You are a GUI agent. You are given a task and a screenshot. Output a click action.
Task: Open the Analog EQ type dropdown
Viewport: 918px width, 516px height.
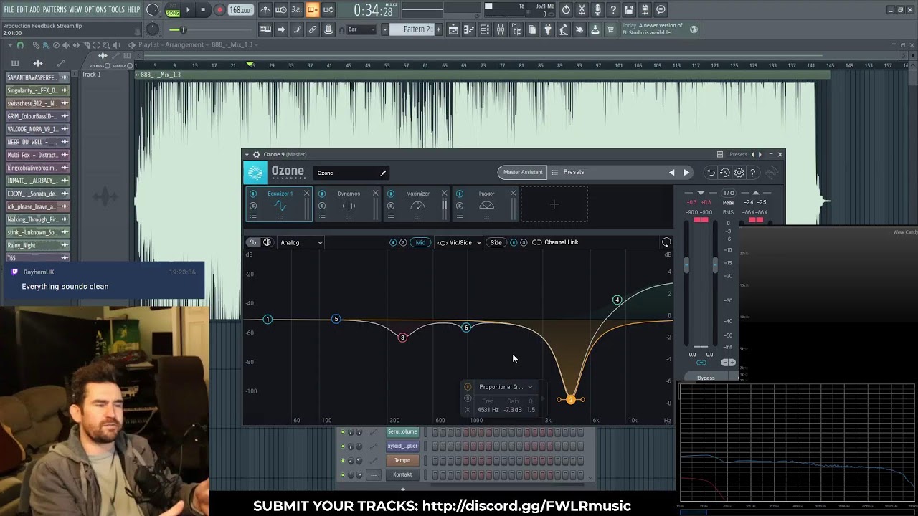(301, 242)
